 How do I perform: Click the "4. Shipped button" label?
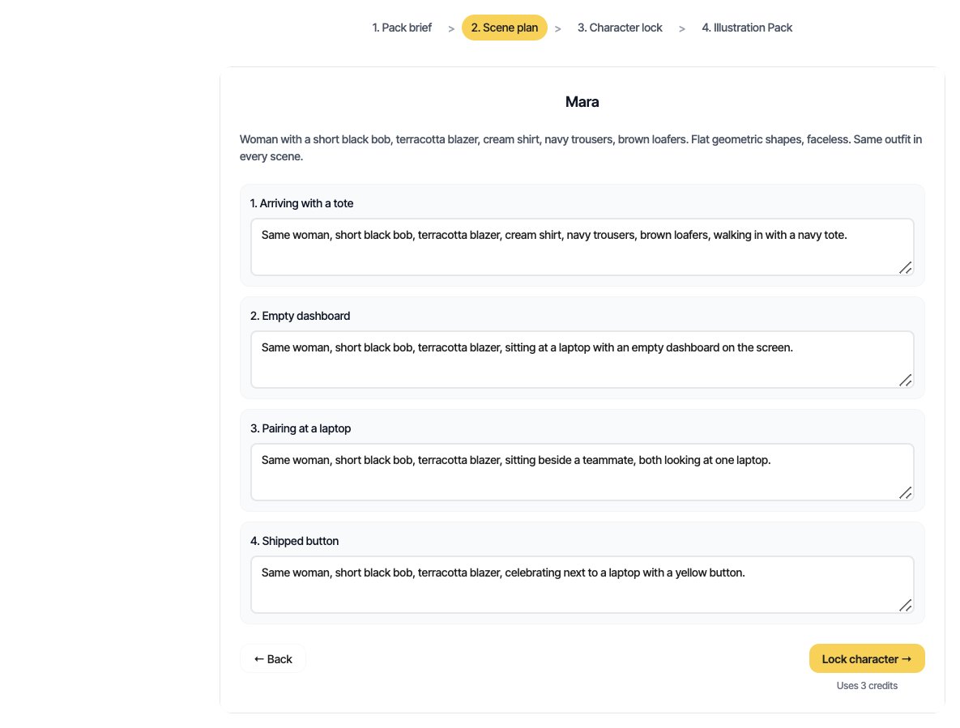click(x=295, y=541)
